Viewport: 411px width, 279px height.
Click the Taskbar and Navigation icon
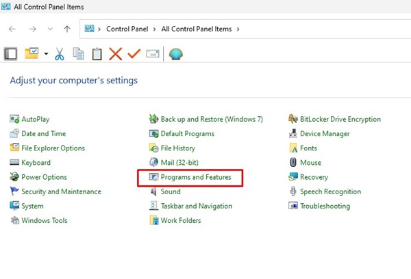pyautogui.click(x=153, y=206)
